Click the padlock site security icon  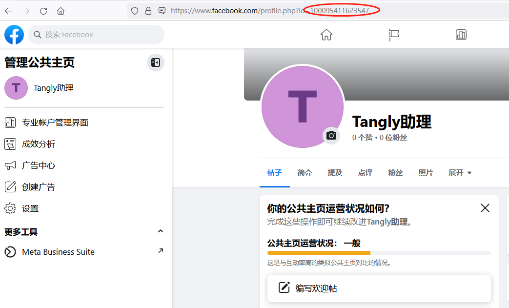coord(148,11)
